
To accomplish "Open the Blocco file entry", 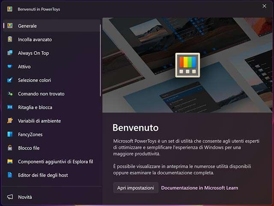I will coord(51,148).
